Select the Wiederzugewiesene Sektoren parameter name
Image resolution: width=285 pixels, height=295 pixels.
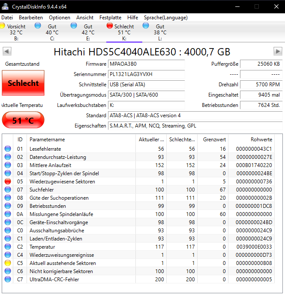point(62,182)
